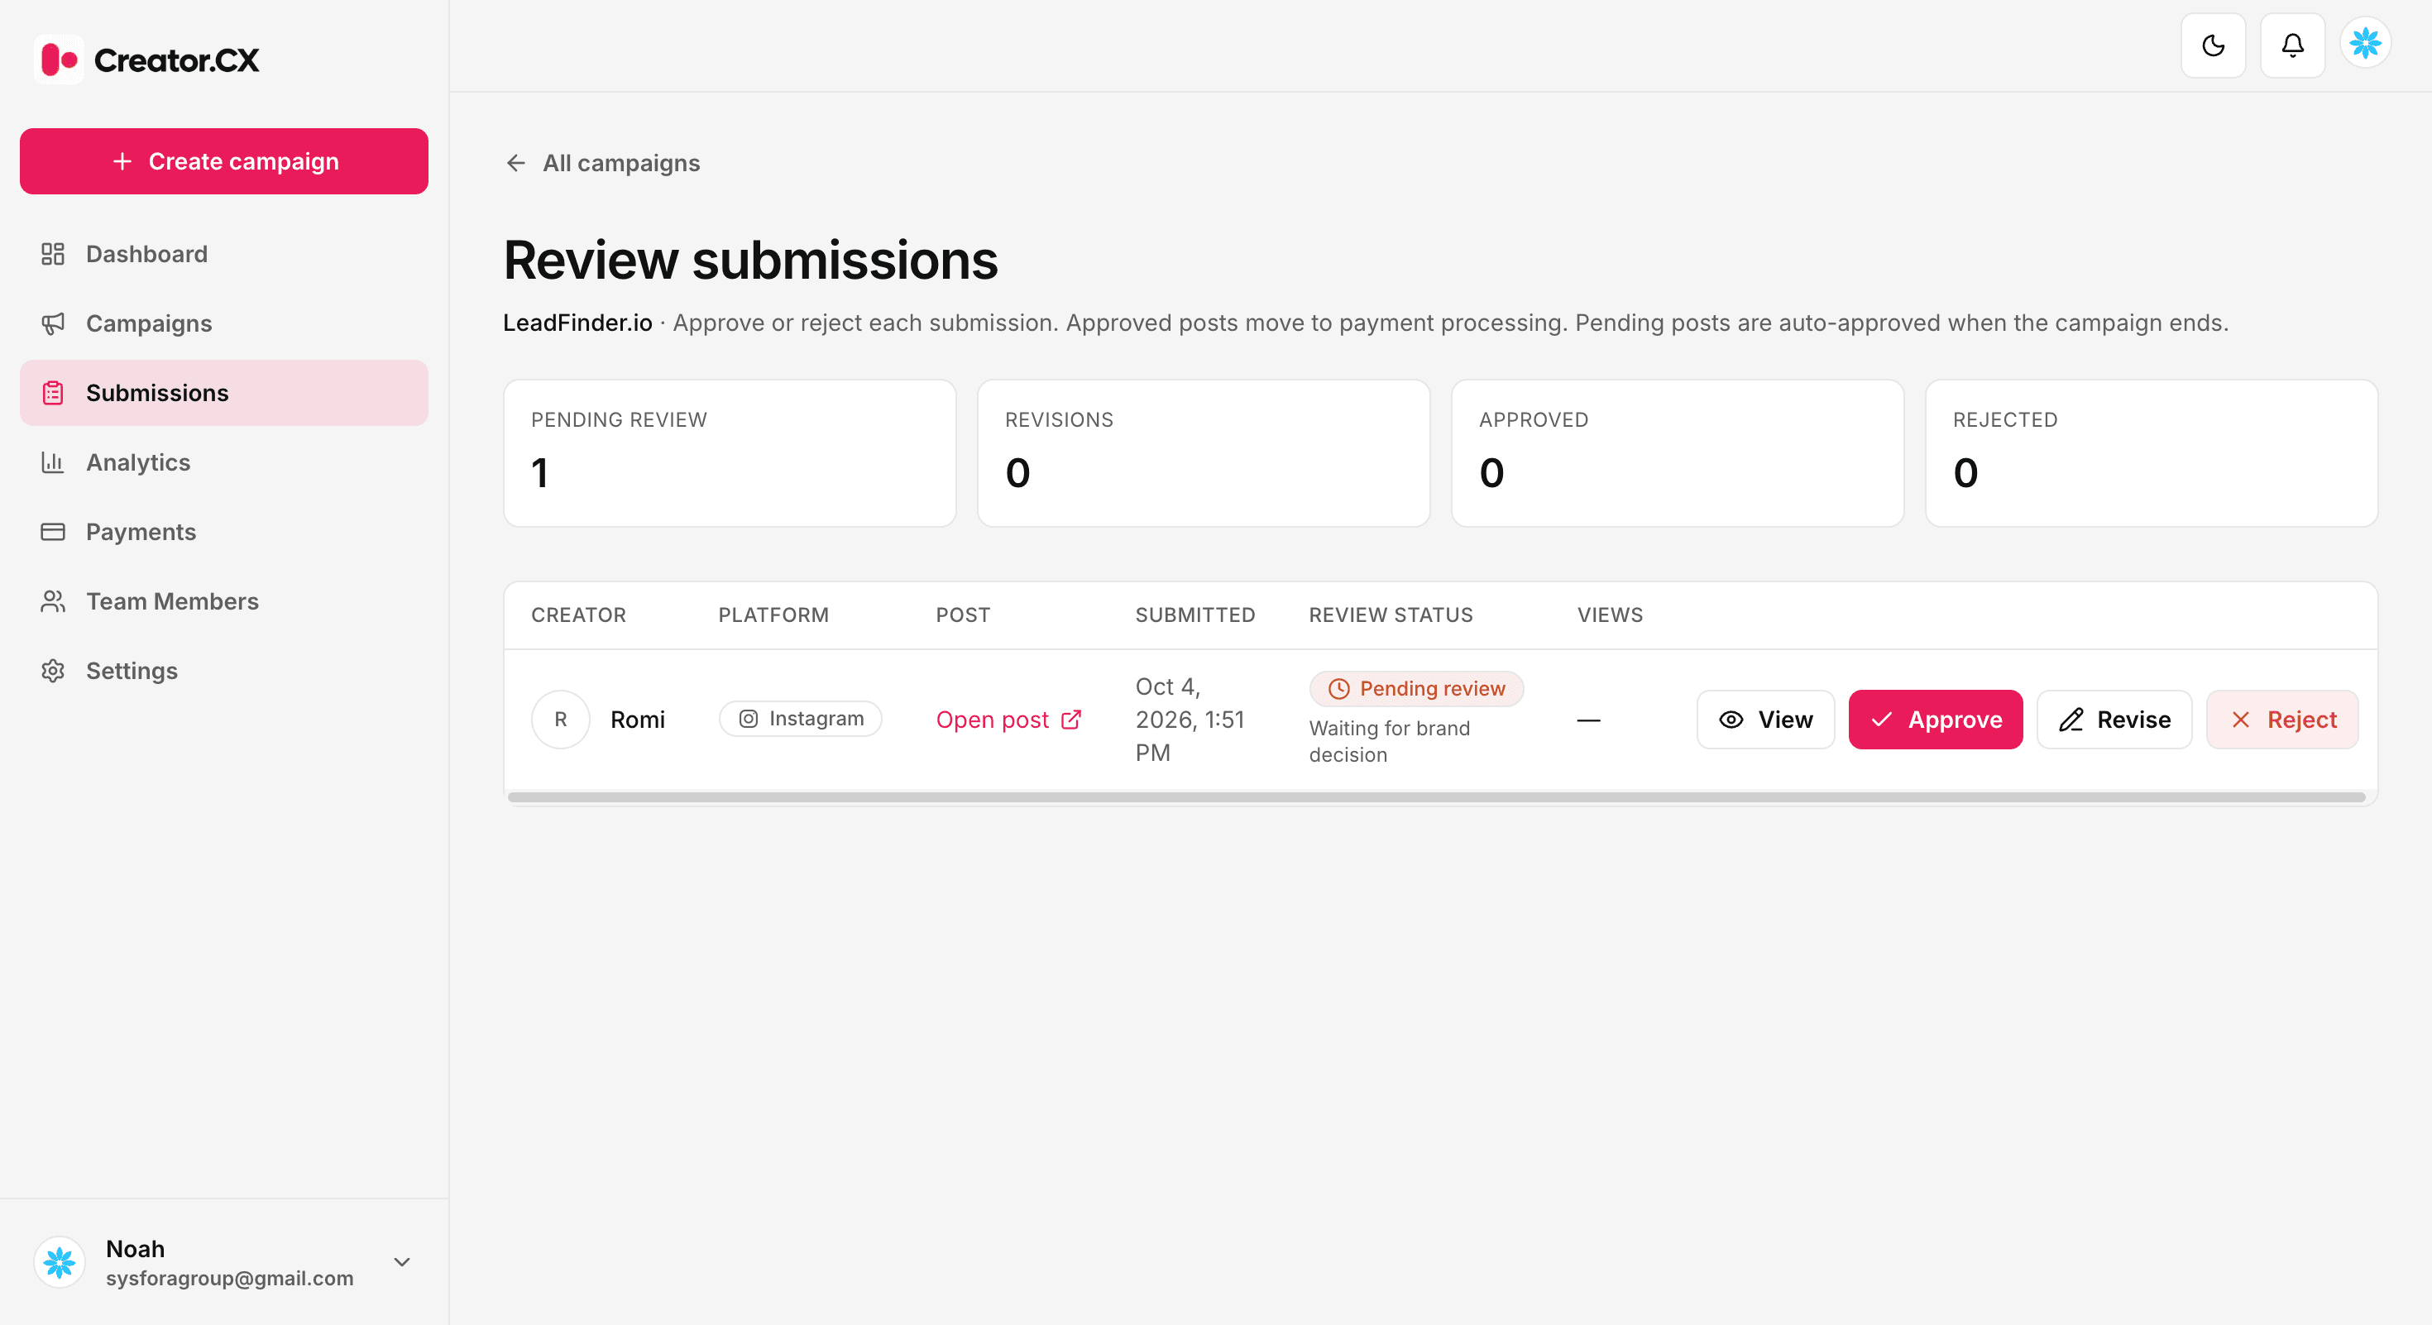Viewport: 2432px width, 1325px height.
Task: Go back to All campaigns
Action: coord(602,163)
